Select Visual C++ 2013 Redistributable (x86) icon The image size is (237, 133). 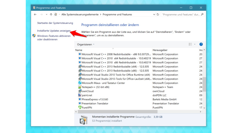(80, 70)
